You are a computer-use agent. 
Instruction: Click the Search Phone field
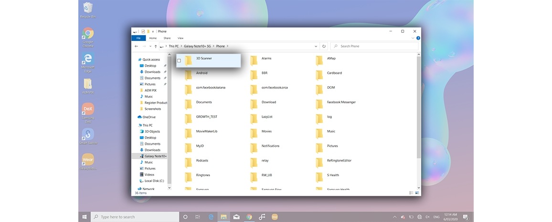374,46
